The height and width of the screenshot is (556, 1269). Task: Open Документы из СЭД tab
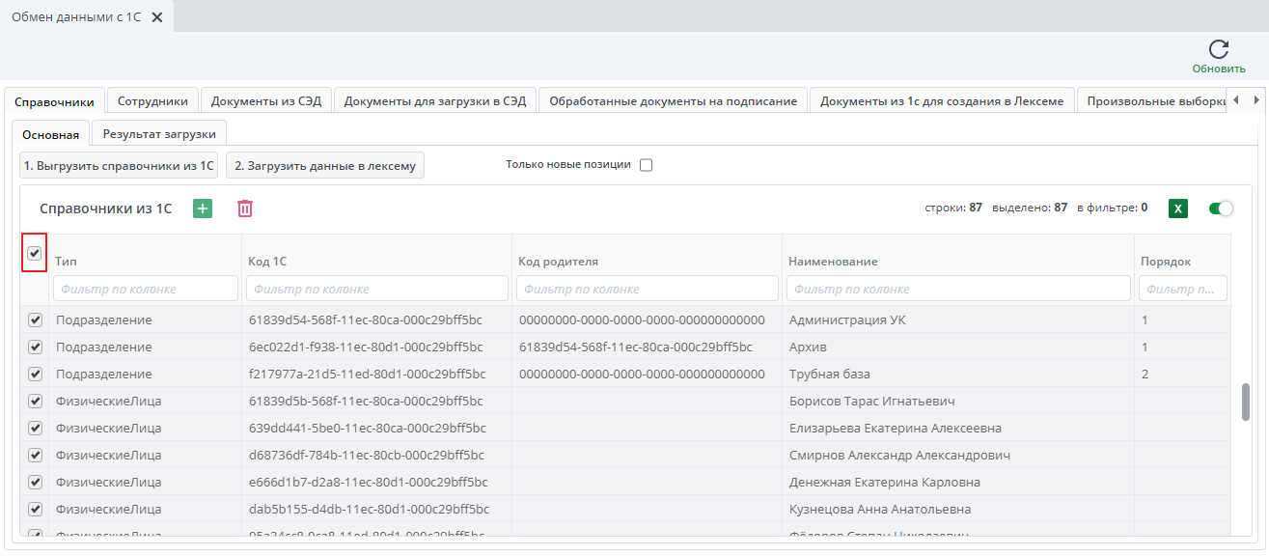(x=267, y=101)
